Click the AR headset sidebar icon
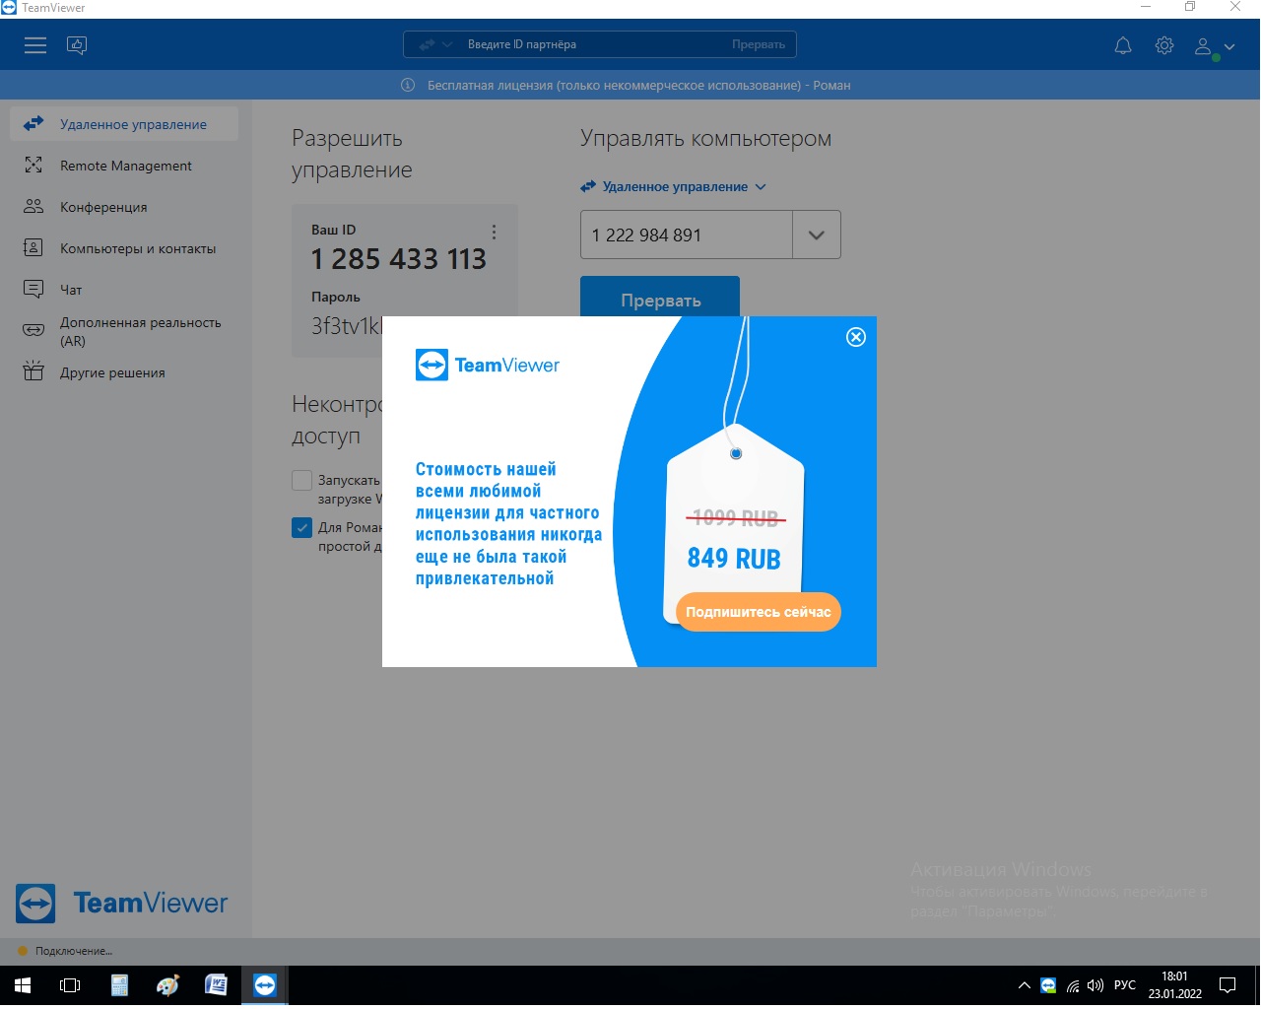1261x1009 pixels. [33, 331]
